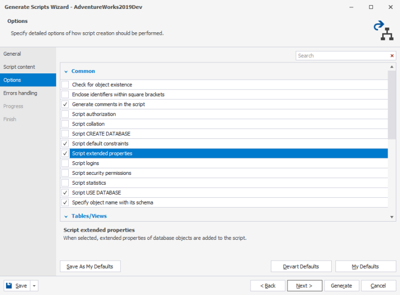Tick Enclose identifiers within square brackets
Image resolution: width=400 pixels, height=295 pixels.
point(65,95)
